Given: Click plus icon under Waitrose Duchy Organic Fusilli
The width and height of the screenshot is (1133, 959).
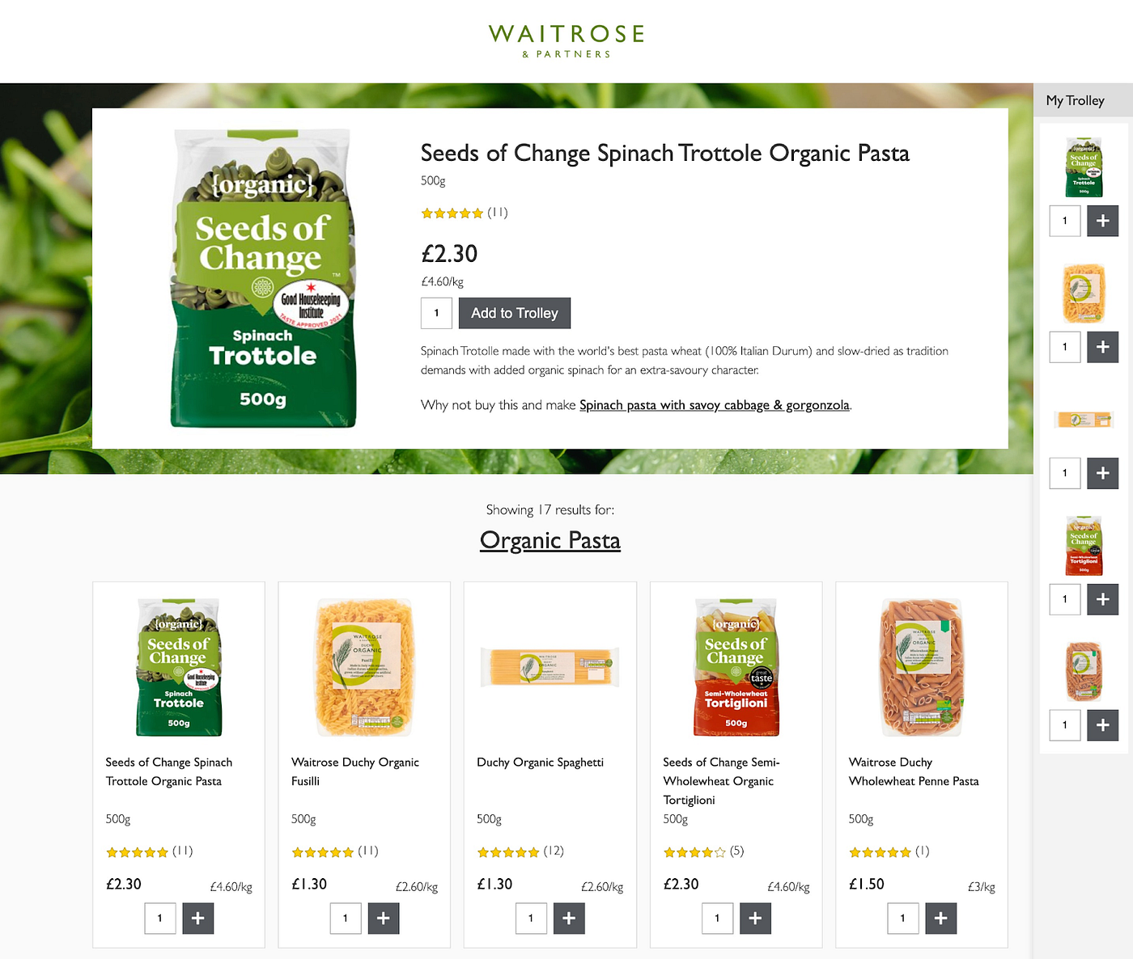Looking at the screenshot, I should pos(384,918).
